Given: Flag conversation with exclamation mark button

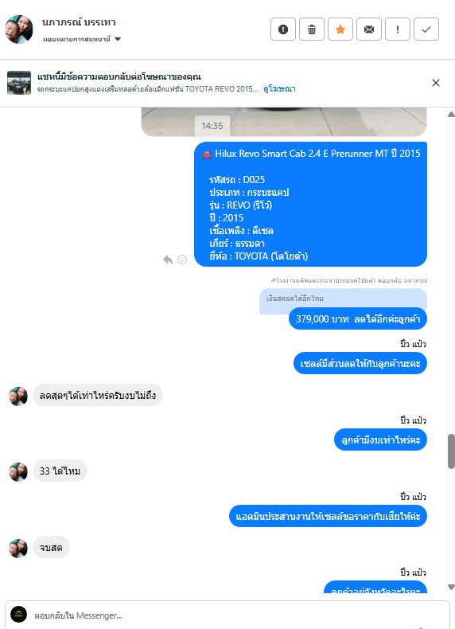Looking at the screenshot, I should click(x=398, y=29).
